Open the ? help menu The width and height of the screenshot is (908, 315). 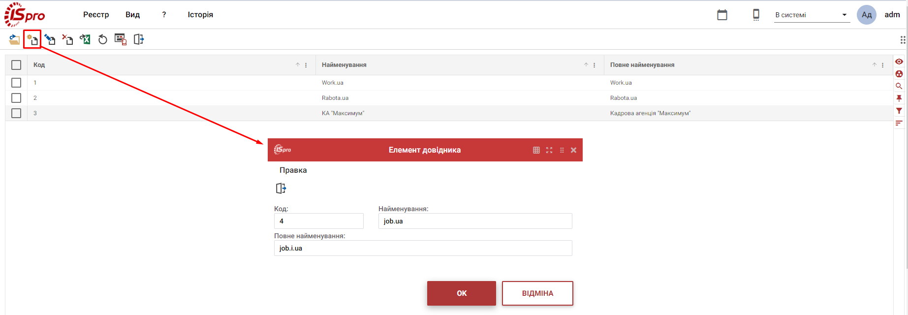(164, 15)
